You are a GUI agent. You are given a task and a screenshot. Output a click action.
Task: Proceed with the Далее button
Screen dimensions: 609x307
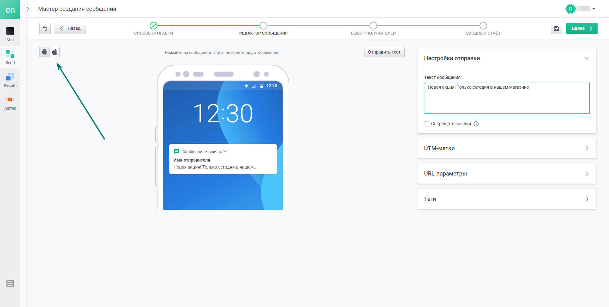582,29
